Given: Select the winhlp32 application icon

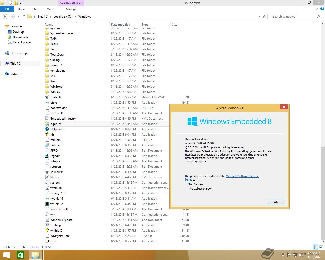Looking at the screenshot, I should [47, 231].
